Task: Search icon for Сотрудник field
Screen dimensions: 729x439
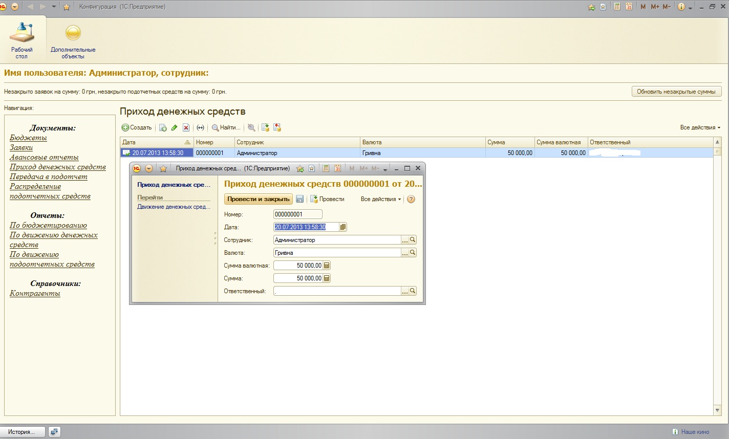Action: tap(413, 239)
